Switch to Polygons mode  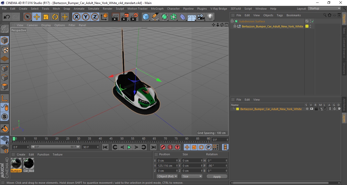point(5,86)
